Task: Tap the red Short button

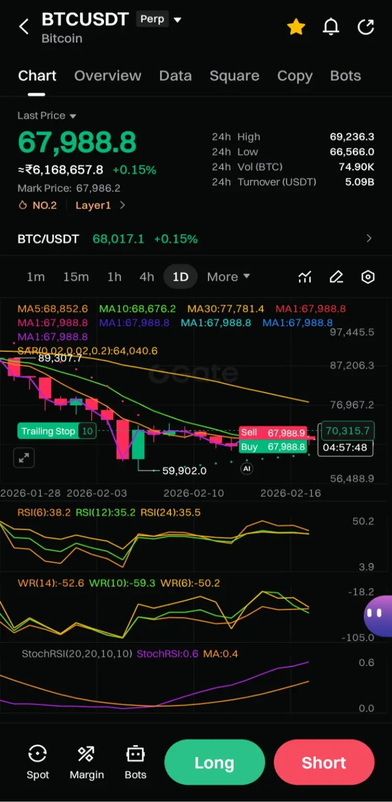Action: click(324, 762)
